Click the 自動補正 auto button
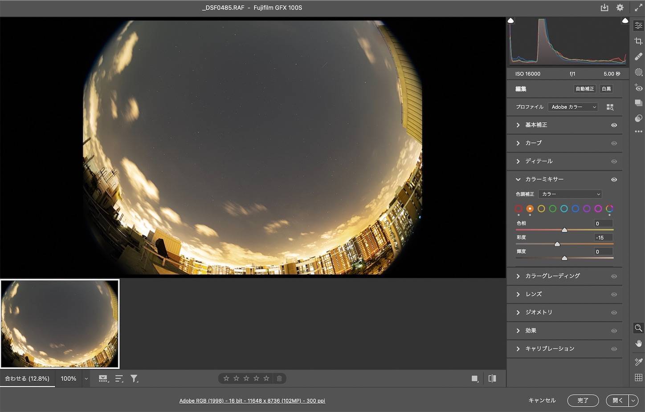This screenshot has height=412, width=645. point(584,89)
